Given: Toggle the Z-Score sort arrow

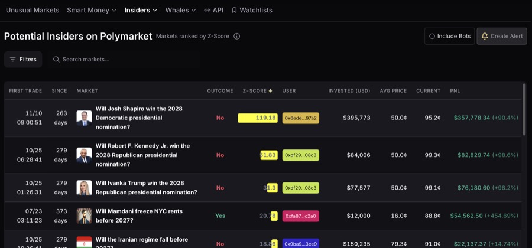Looking at the screenshot, I should (x=270, y=91).
